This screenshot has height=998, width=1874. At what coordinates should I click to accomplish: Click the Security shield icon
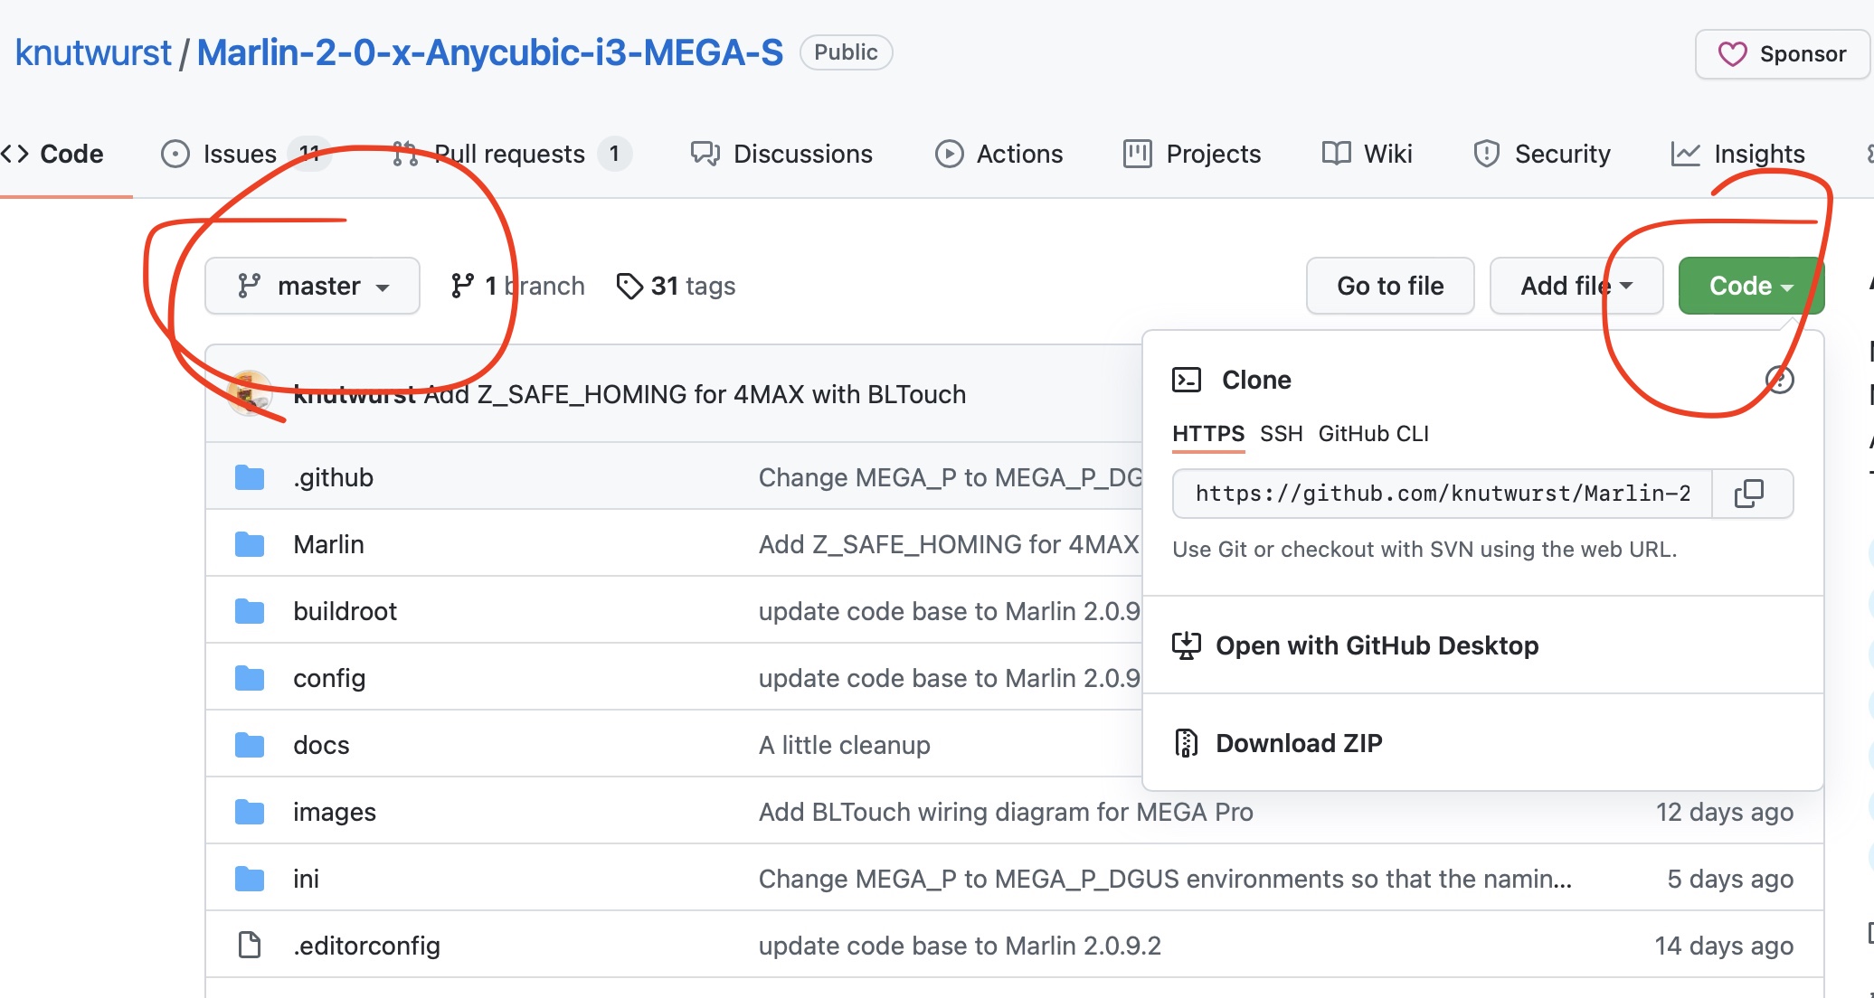[x=1487, y=154]
